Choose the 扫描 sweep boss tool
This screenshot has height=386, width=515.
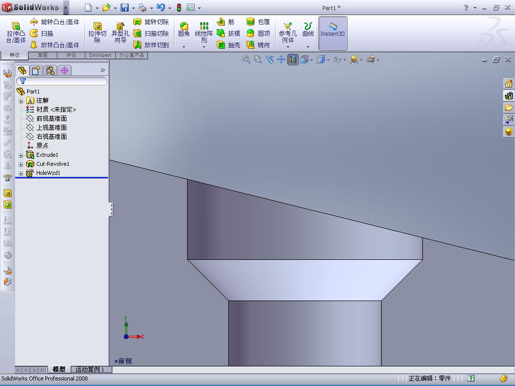point(41,33)
